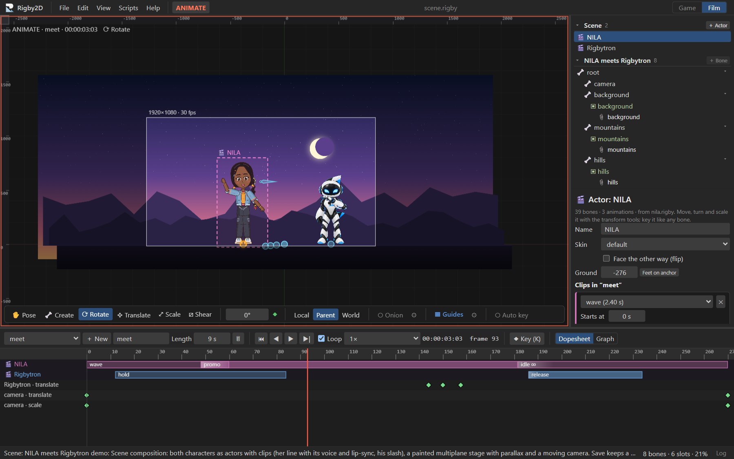Select the Shear tool
The width and height of the screenshot is (734, 459).
coord(200,315)
